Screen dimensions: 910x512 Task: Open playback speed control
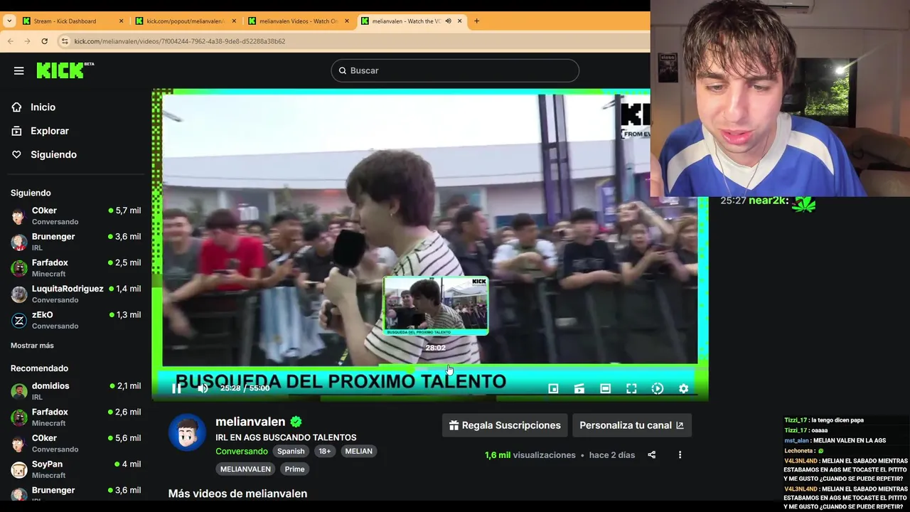click(x=658, y=388)
